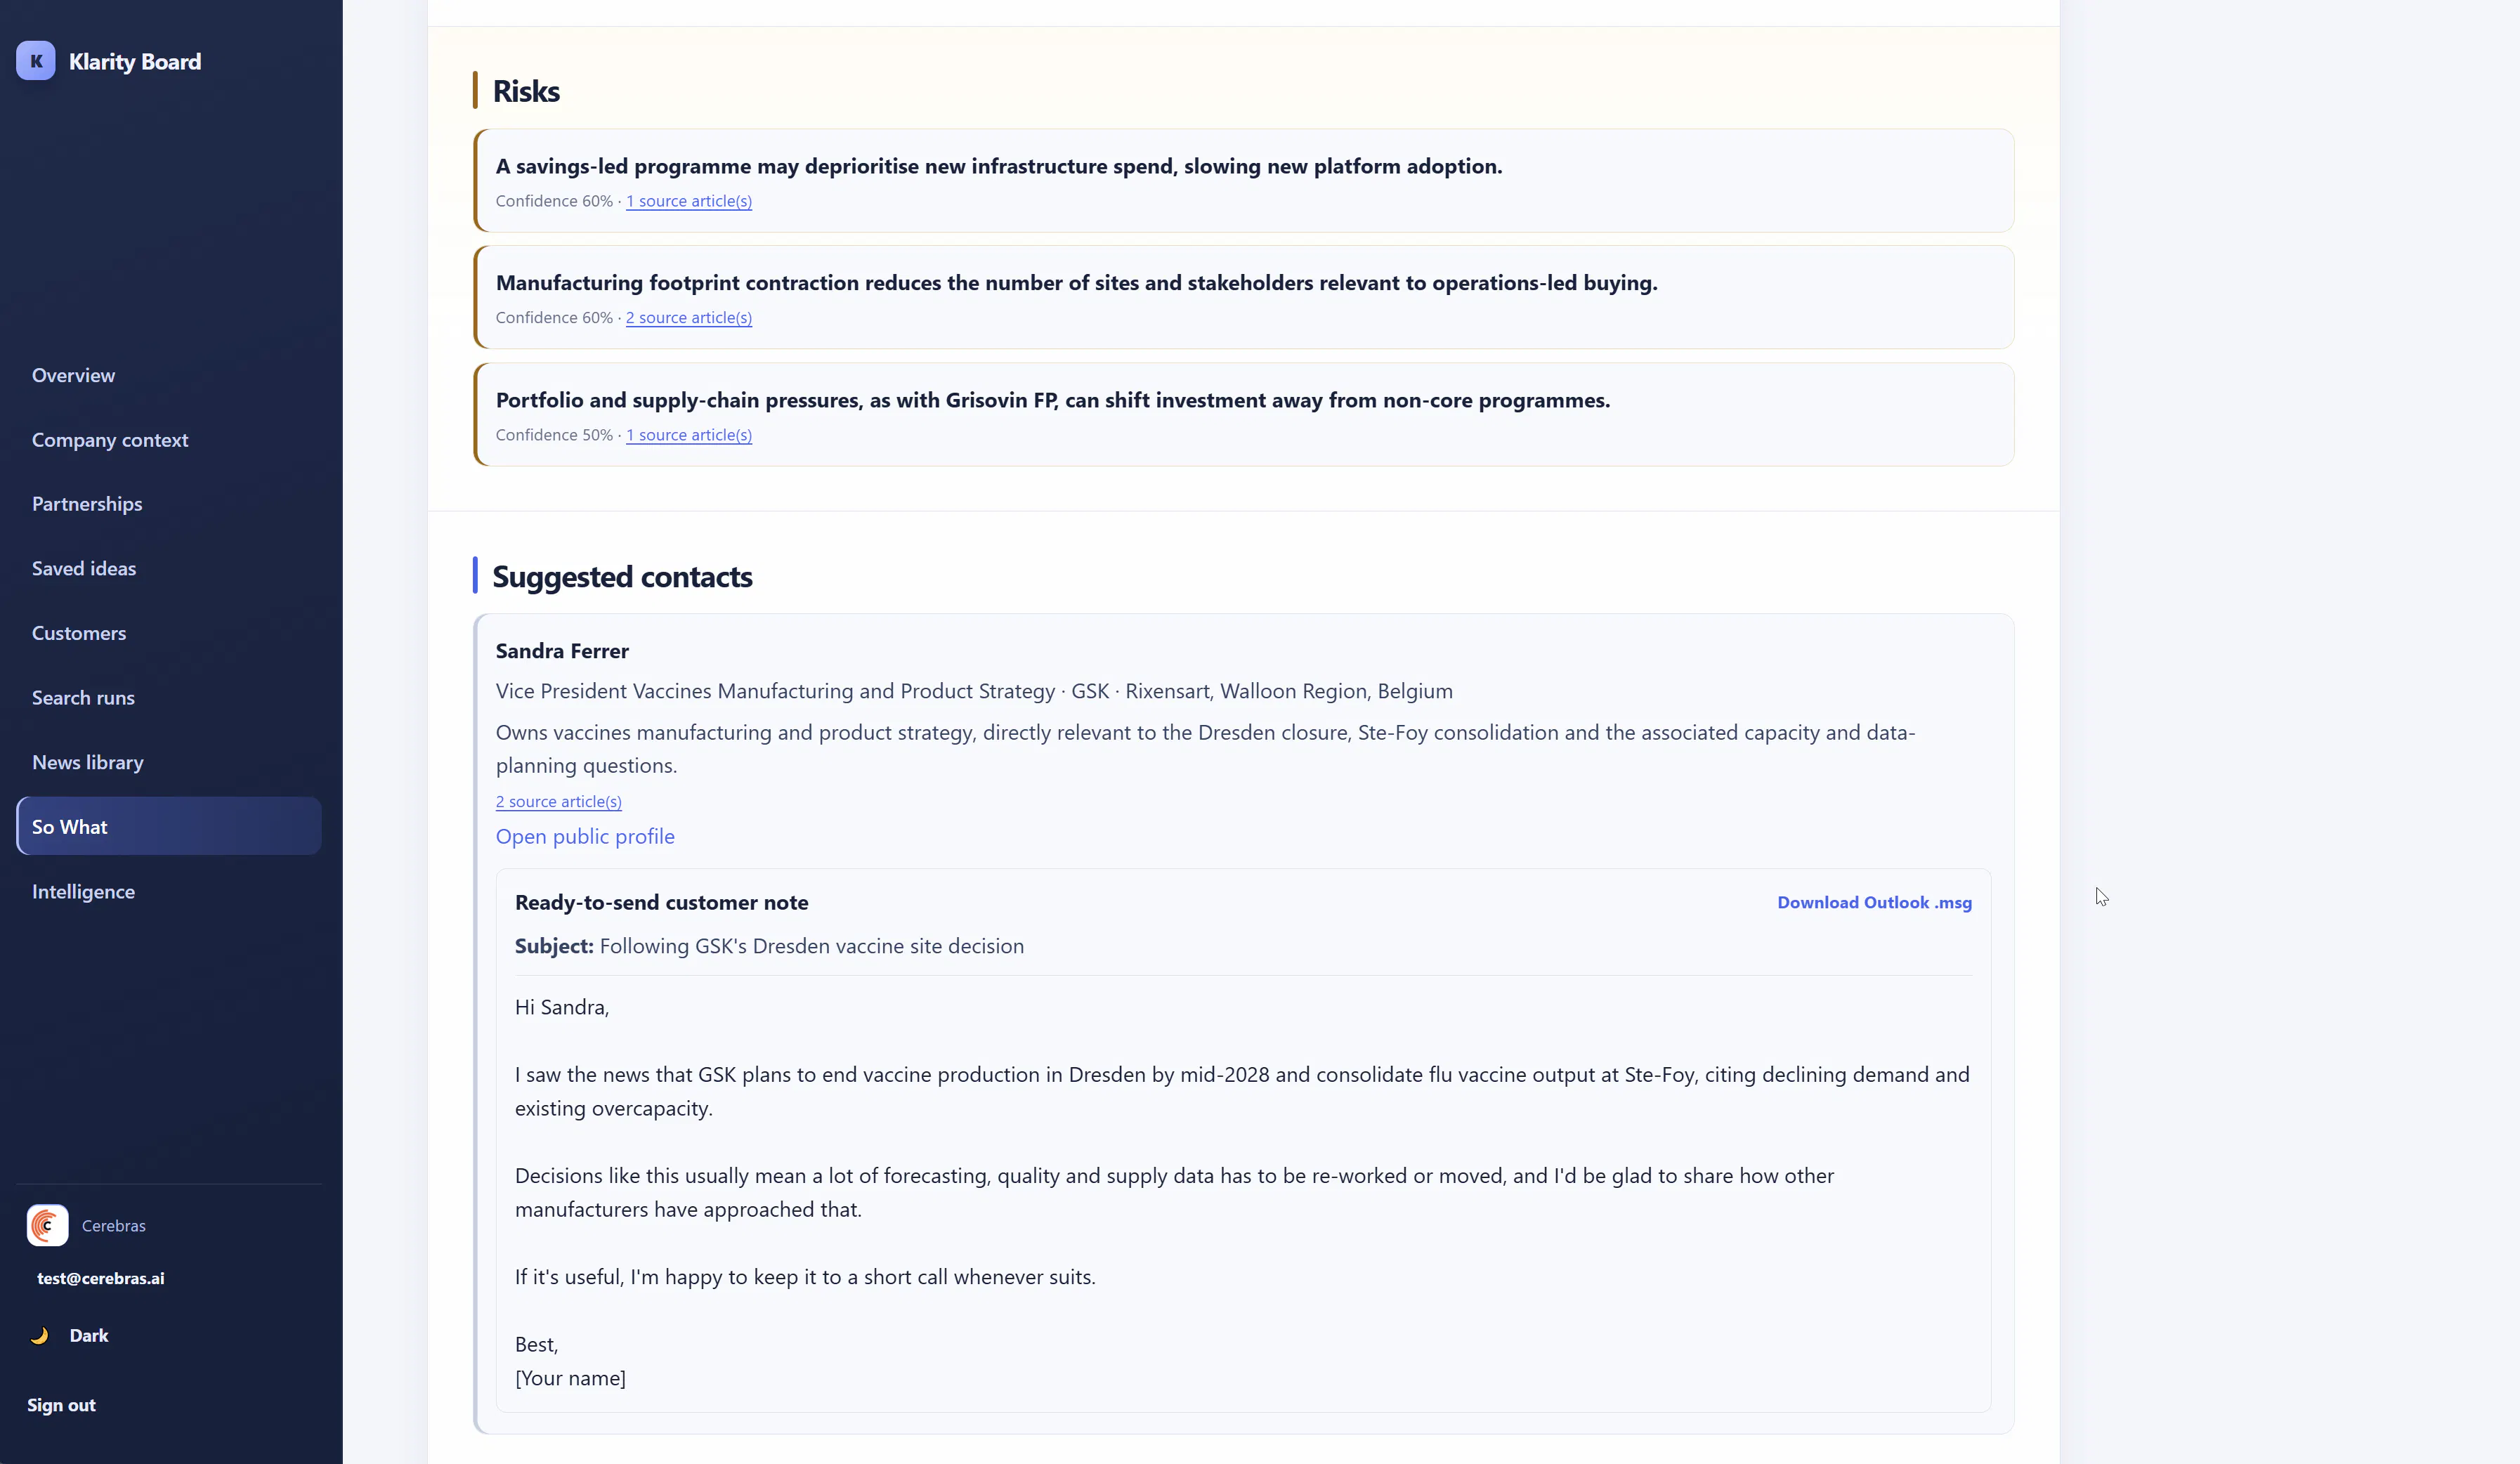Open Sandra Ferrer's public profile link
2520x1464 pixels.
point(585,836)
